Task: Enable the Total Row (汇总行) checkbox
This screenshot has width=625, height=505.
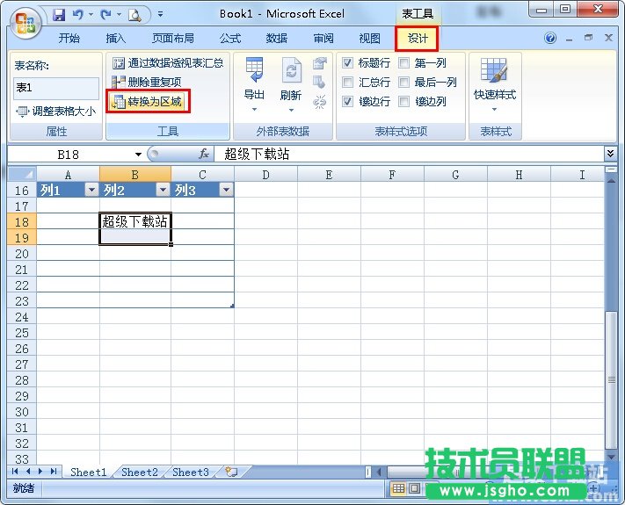Action: coord(348,83)
